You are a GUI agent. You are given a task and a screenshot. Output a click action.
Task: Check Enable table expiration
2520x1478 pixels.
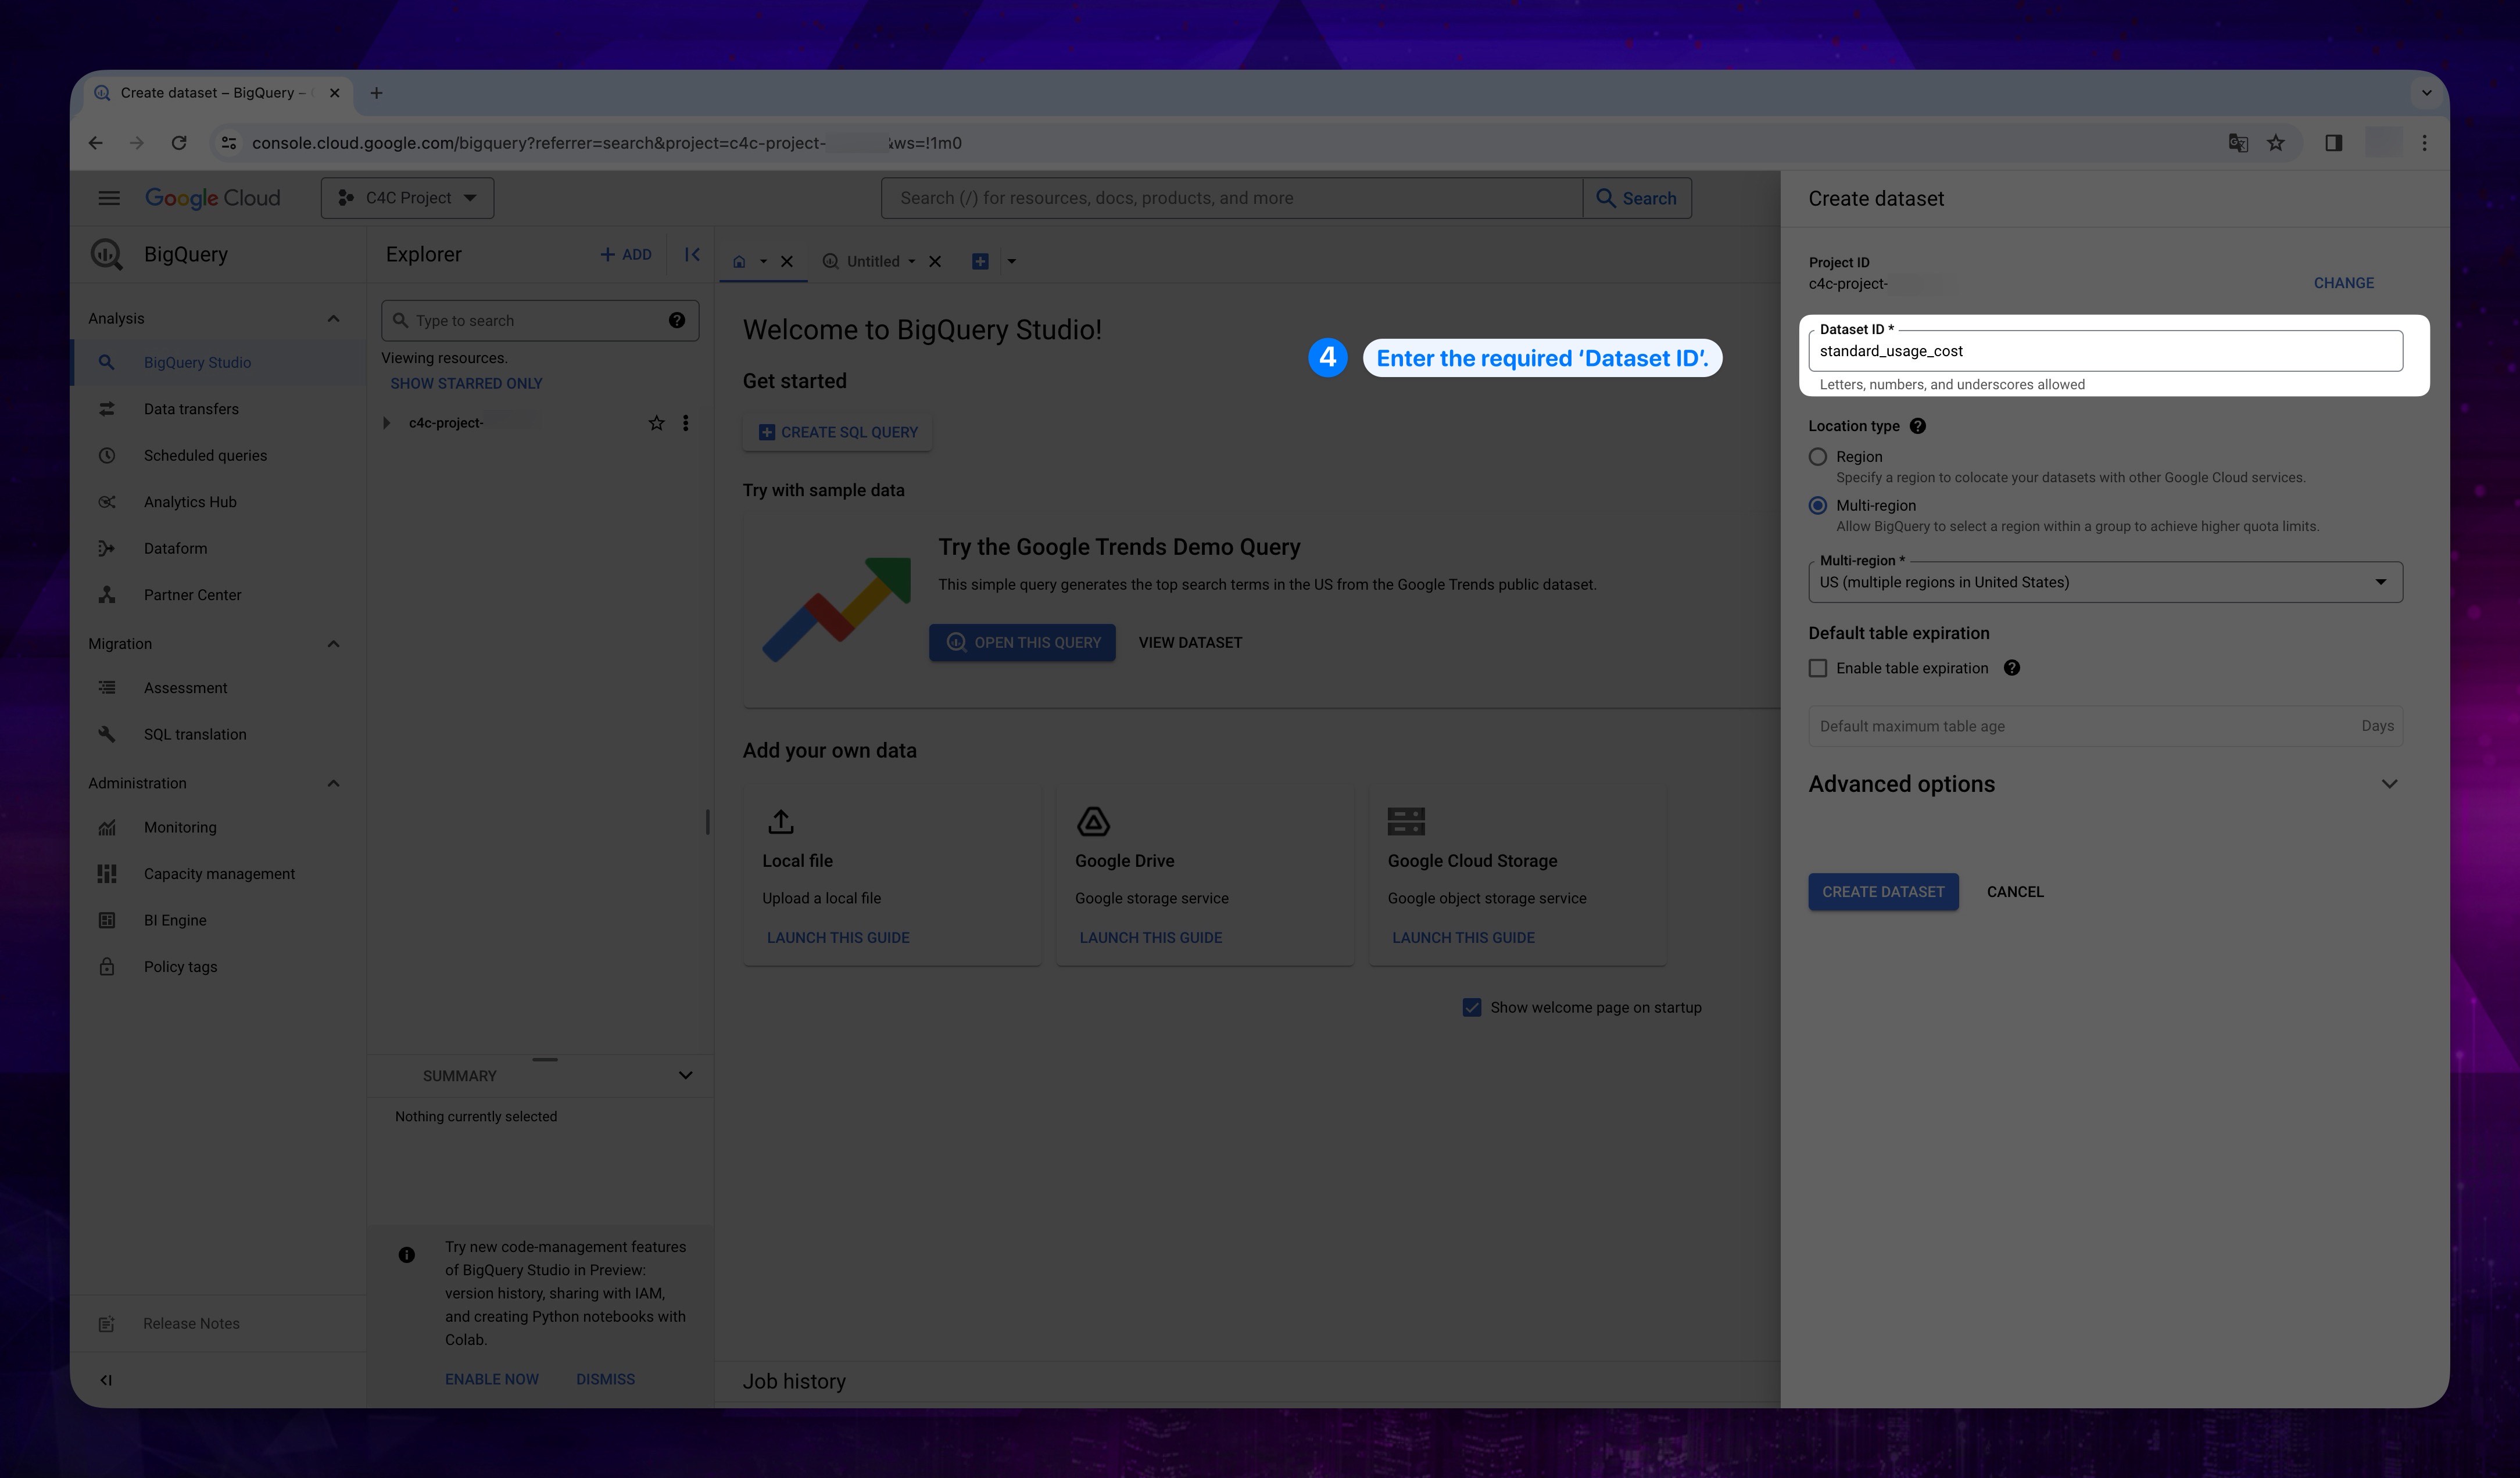(1818, 669)
